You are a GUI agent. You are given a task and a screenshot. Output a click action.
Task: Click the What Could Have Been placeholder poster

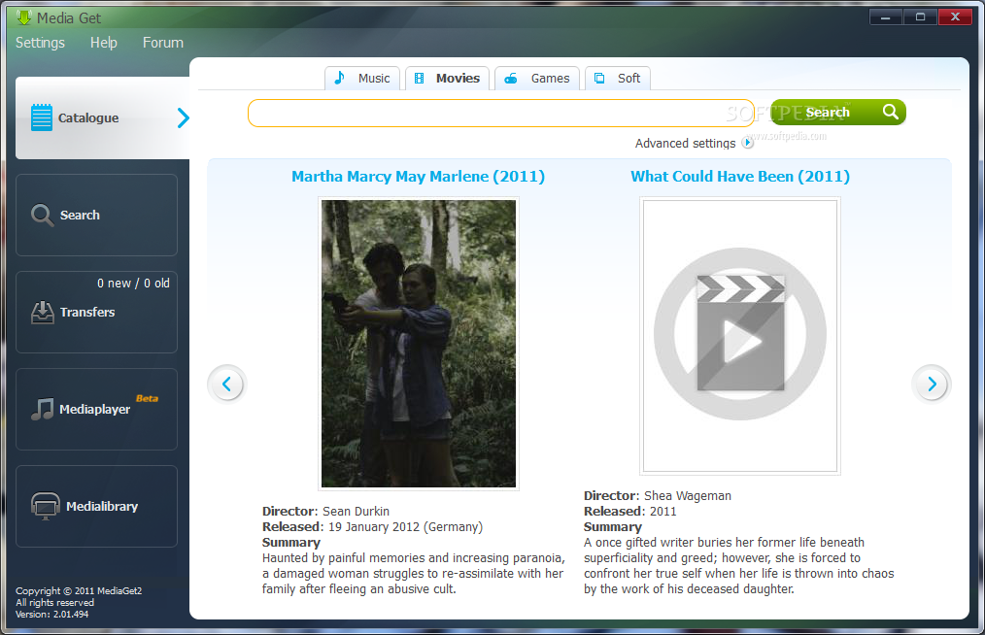point(740,336)
